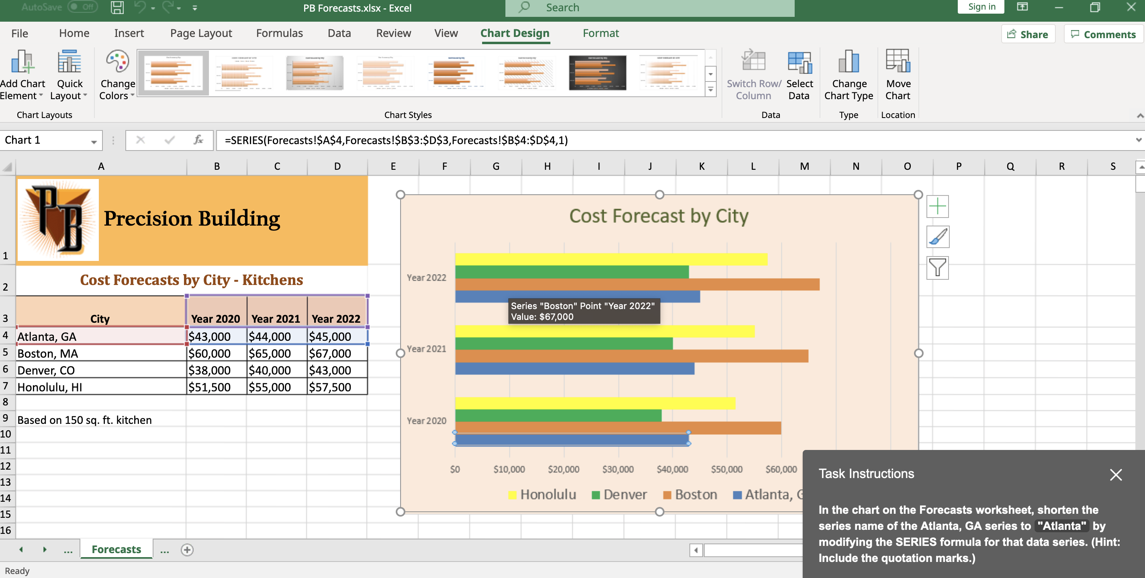Click the Chart Elements plus button
The height and width of the screenshot is (578, 1145).
937,207
